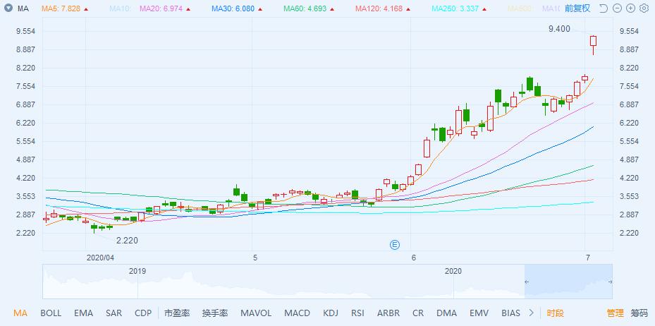Select the CR indicator
Image resolution: width=655 pixels, height=326 pixels.
417,313
